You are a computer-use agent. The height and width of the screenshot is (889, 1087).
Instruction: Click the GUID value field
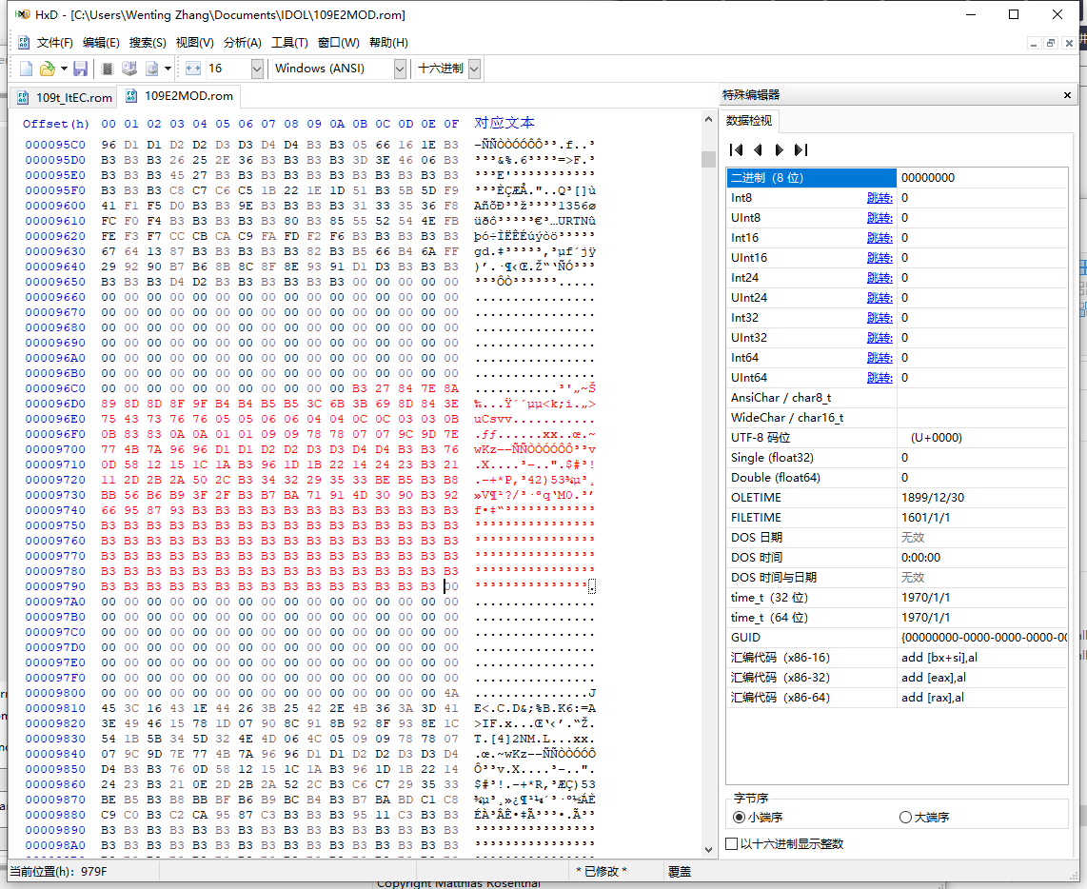pyautogui.click(x=983, y=638)
